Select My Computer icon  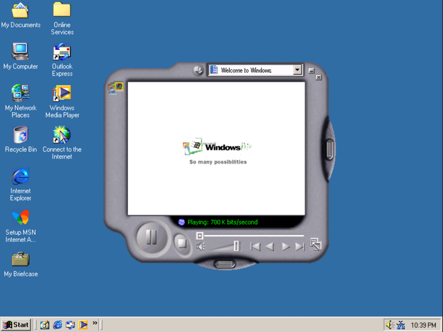(20, 56)
